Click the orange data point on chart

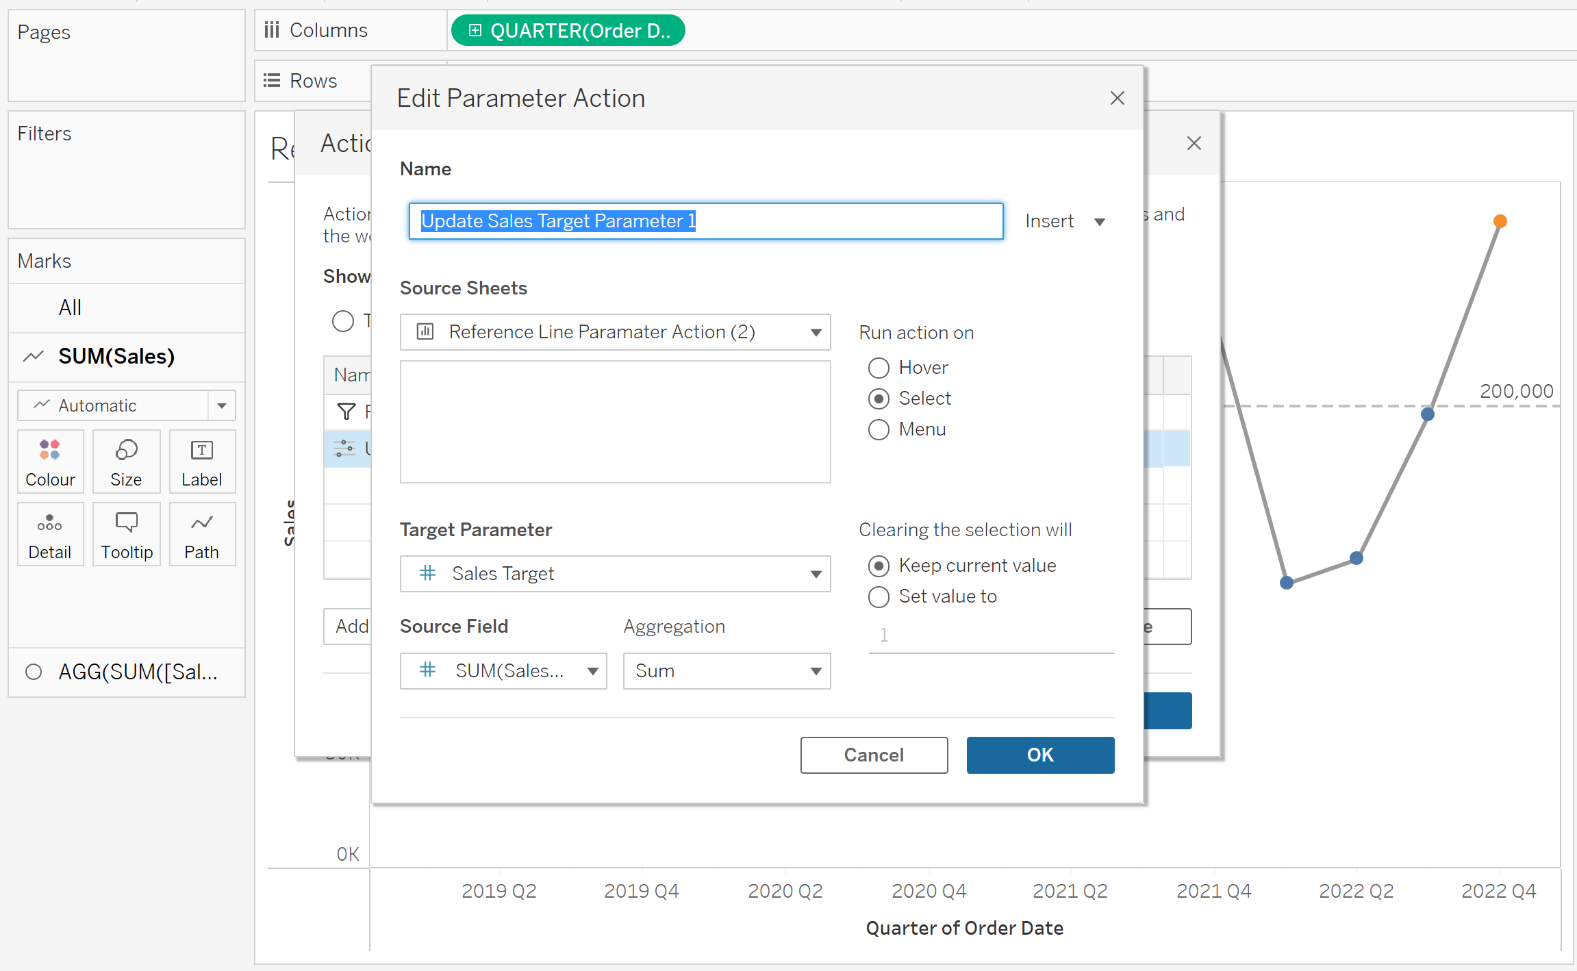click(1500, 221)
